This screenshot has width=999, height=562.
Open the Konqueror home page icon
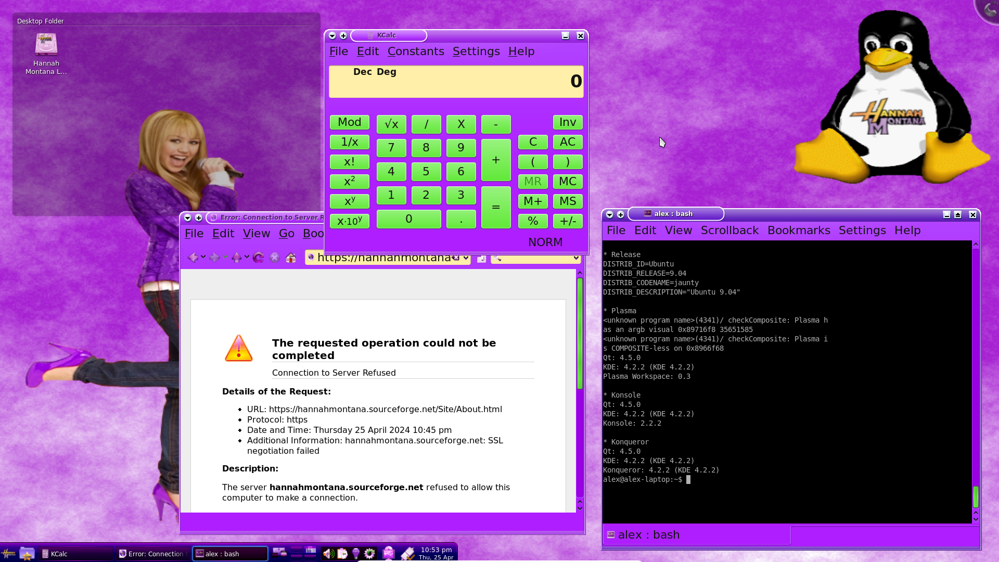click(291, 258)
